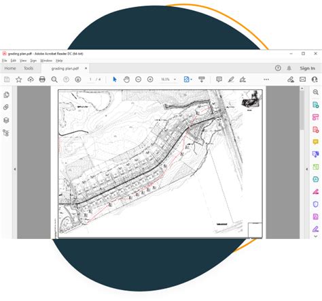This screenshot has height=301, width=322.
Task: Activate the Hand pan tool
Action: coord(126,80)
